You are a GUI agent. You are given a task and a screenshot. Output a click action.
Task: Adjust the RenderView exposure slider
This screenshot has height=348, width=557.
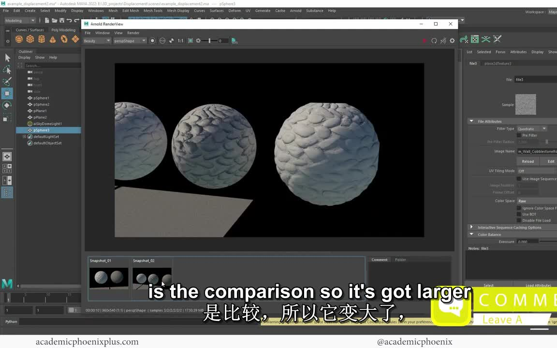coord(209,41)
